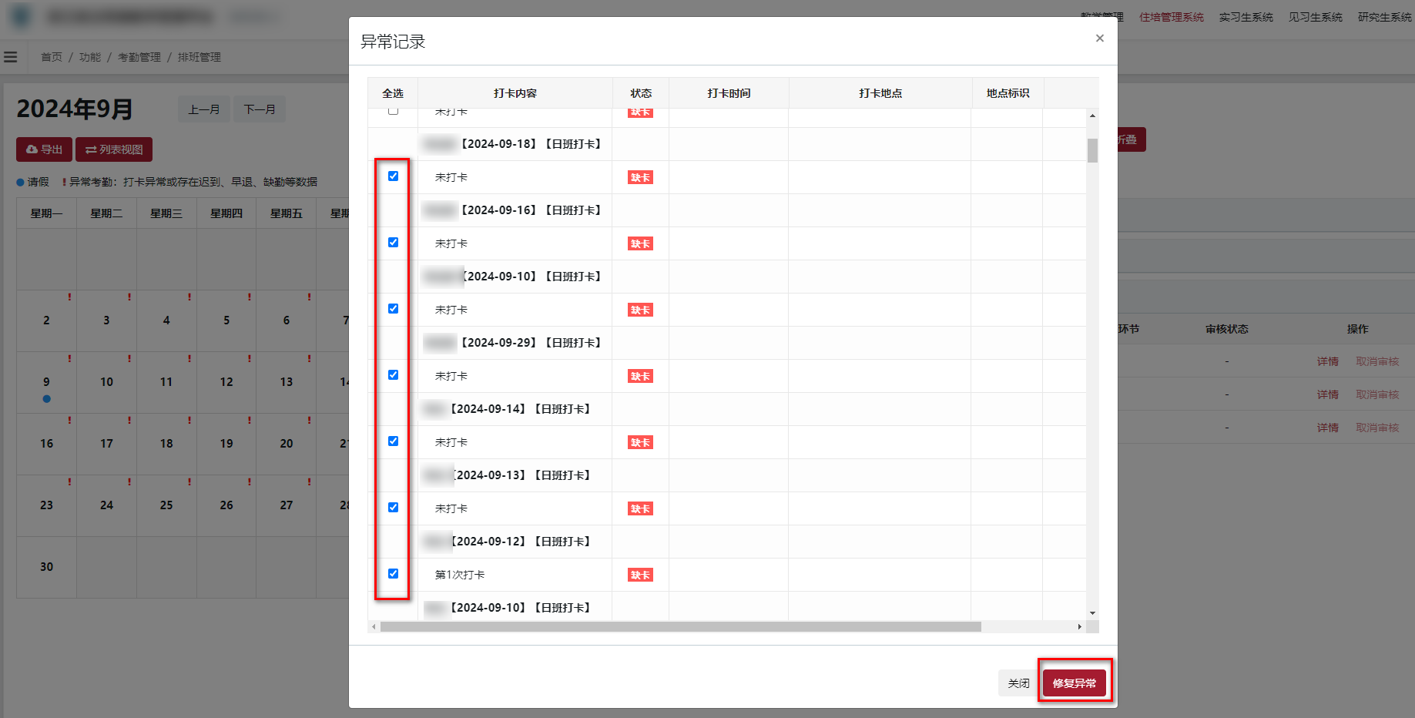Click the 2024年9月 calendar title
The width and height of the screenshot is (1415, 718).
[75, 109]
